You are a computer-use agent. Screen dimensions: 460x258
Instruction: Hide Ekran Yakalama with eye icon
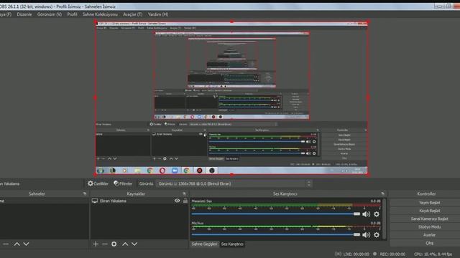(x=178, y=201)
